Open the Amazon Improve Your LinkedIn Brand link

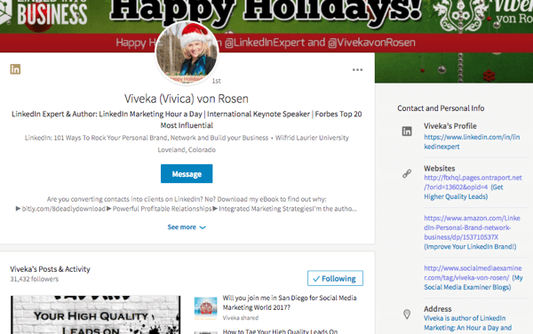coord(472,233)
